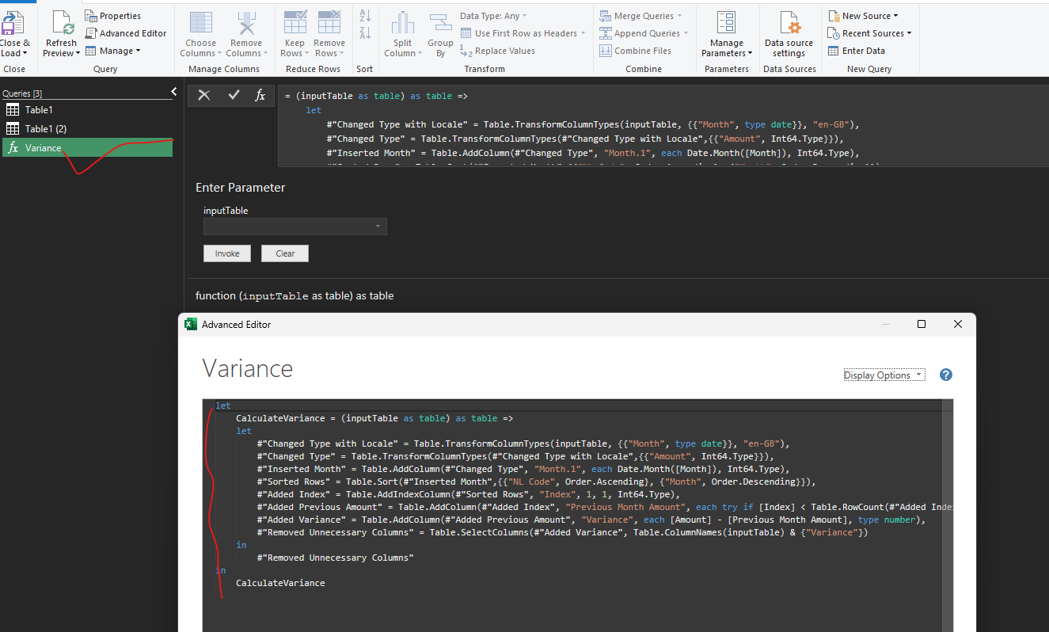Open Recent Sources dropdown
Screen dimensions: 1049x632
click(x=870, y=33)
